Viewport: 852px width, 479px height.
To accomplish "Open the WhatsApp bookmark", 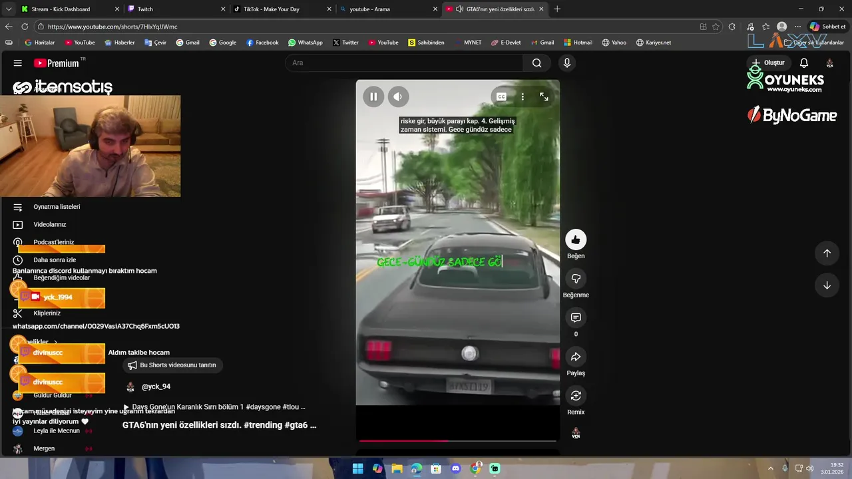I will [306, 43].
